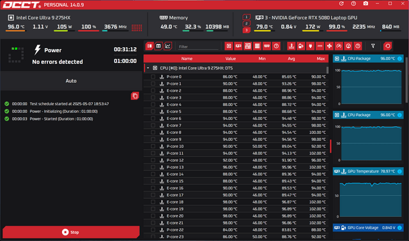Click the Auto mode bar

(71, 81)
